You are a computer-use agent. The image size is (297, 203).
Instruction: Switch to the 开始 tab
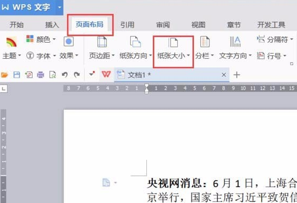click(17, 25)
